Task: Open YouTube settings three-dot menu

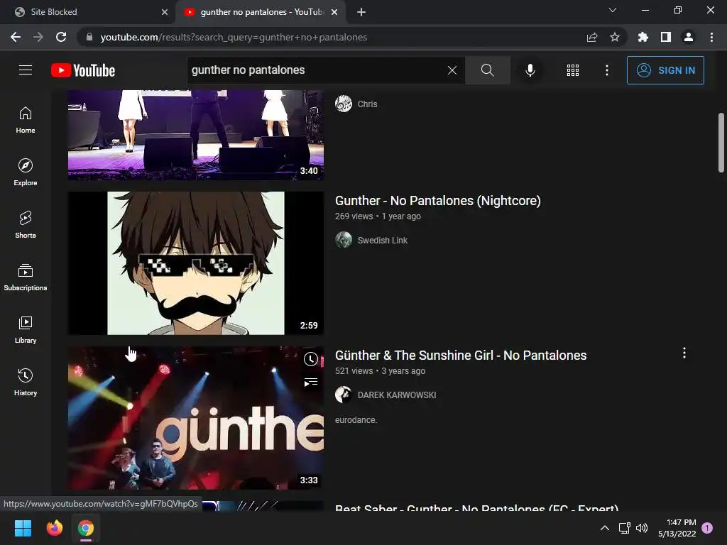Action: [607, 70]
